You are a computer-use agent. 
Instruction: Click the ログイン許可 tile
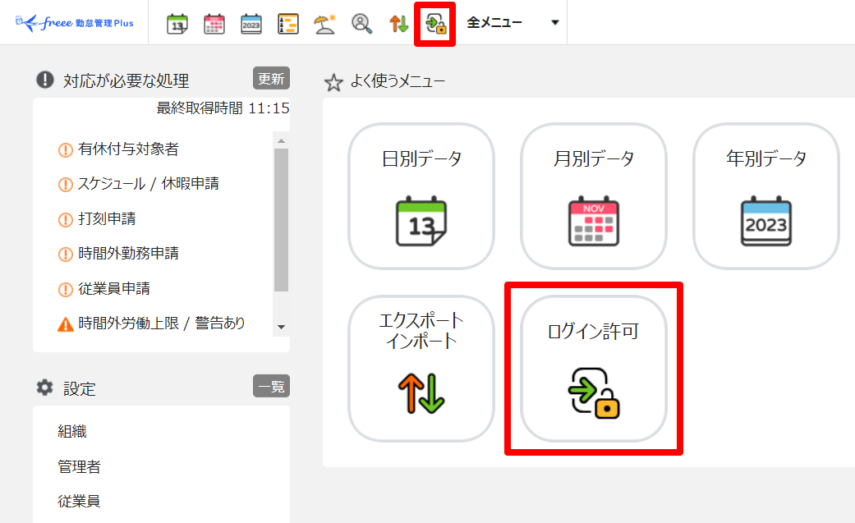(594, 369)
